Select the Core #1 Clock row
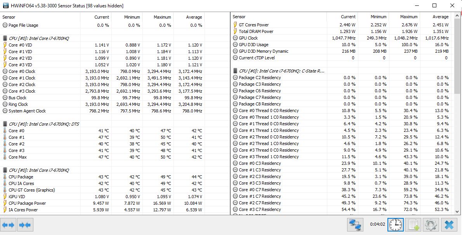Screen dimensions: 462x235 [102, 78]
